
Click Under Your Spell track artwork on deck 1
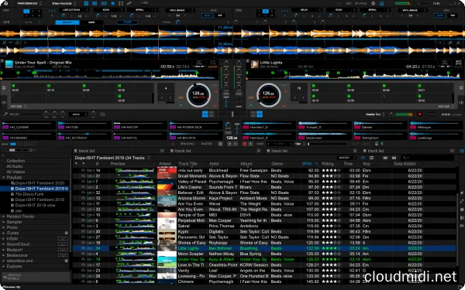pos(9,64)
